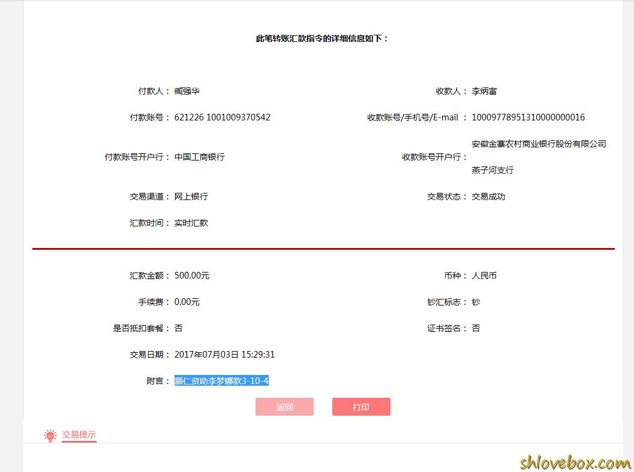Click 否 value next to 是否抵扣套餐
The width and height of the screenshot is (634, 472).
pos(178,328)
